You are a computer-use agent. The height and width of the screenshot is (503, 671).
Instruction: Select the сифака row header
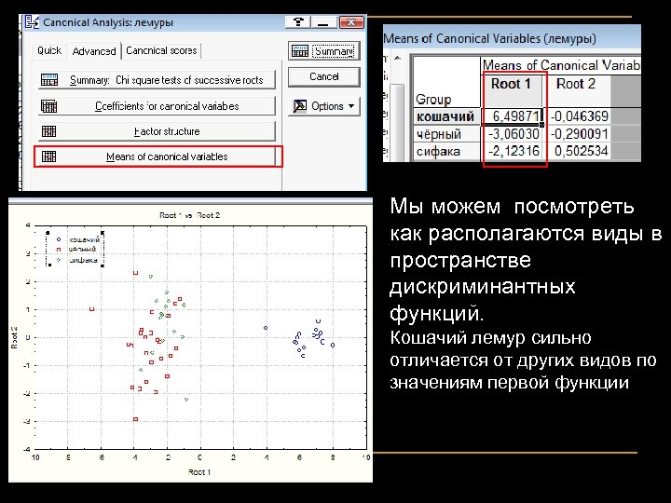pos(445,151)
